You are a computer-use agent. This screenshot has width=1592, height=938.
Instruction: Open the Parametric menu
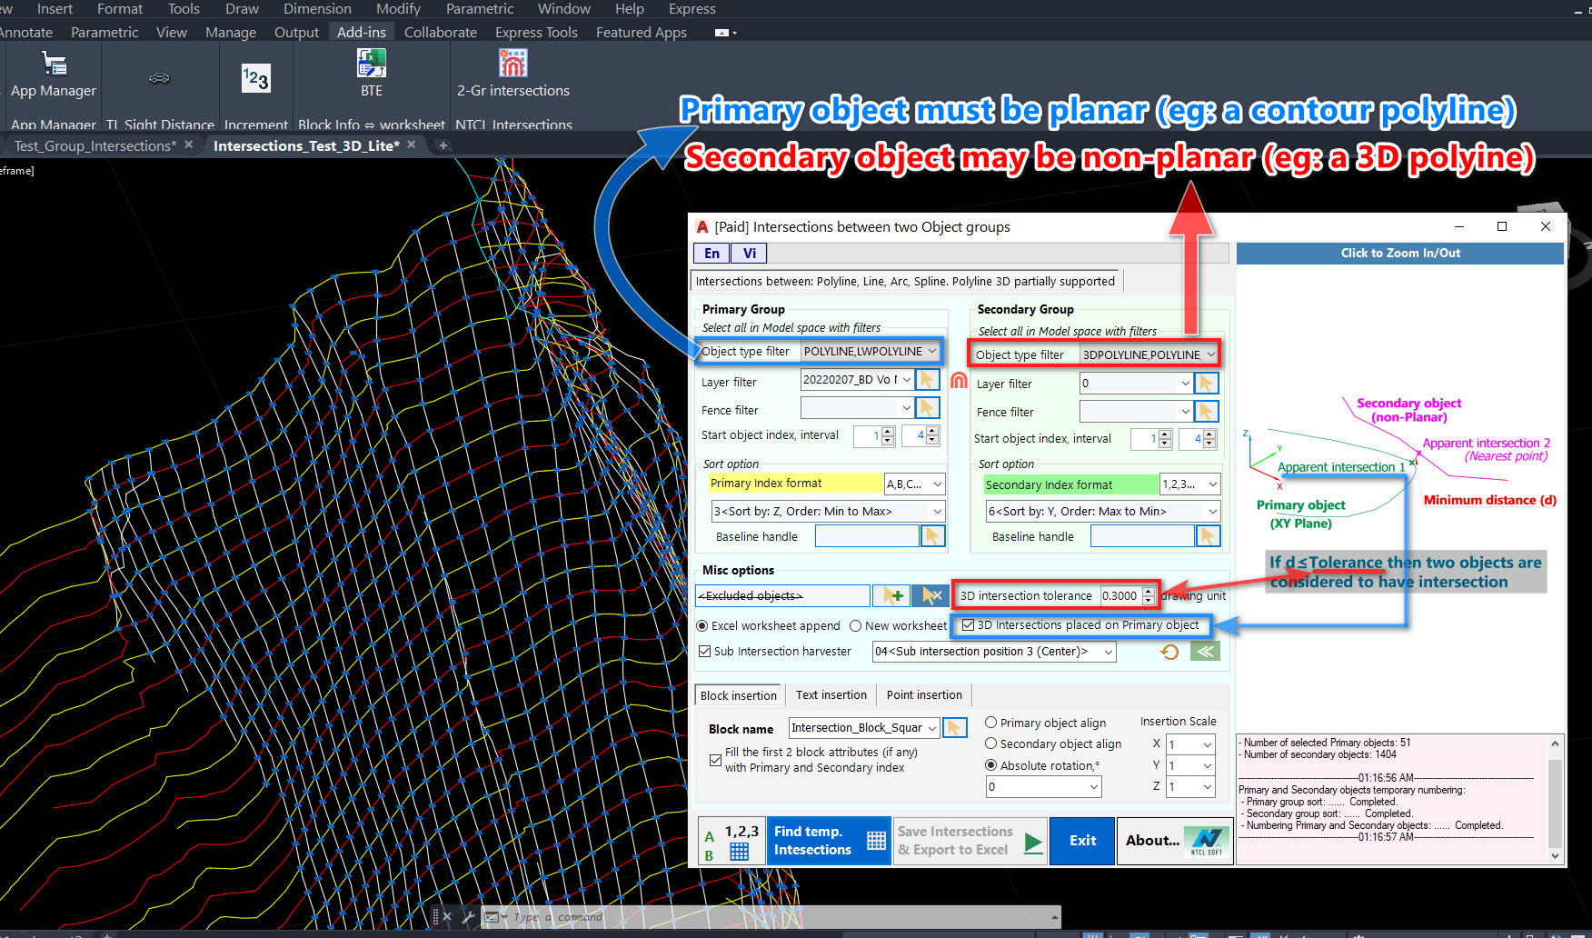pyautogui.click(x=480, y=9)
